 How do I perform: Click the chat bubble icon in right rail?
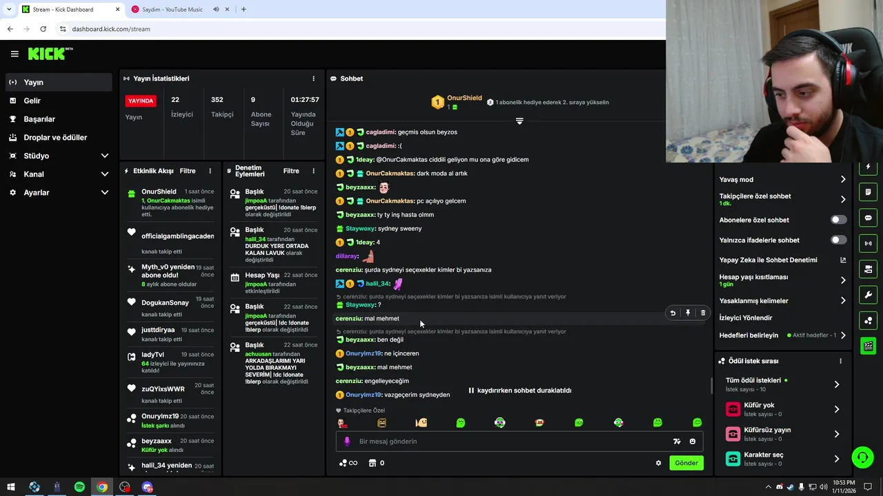click(869, 218)
